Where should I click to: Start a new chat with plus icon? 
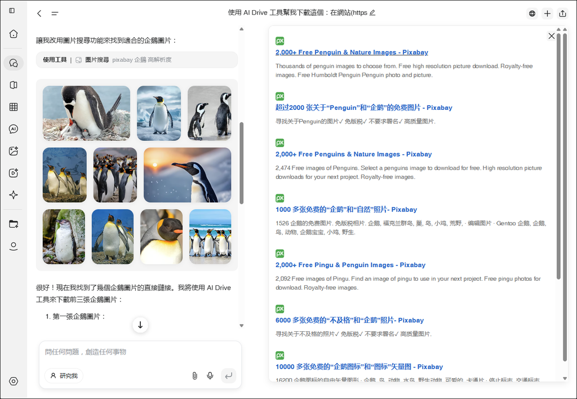[x=547, y=14]
